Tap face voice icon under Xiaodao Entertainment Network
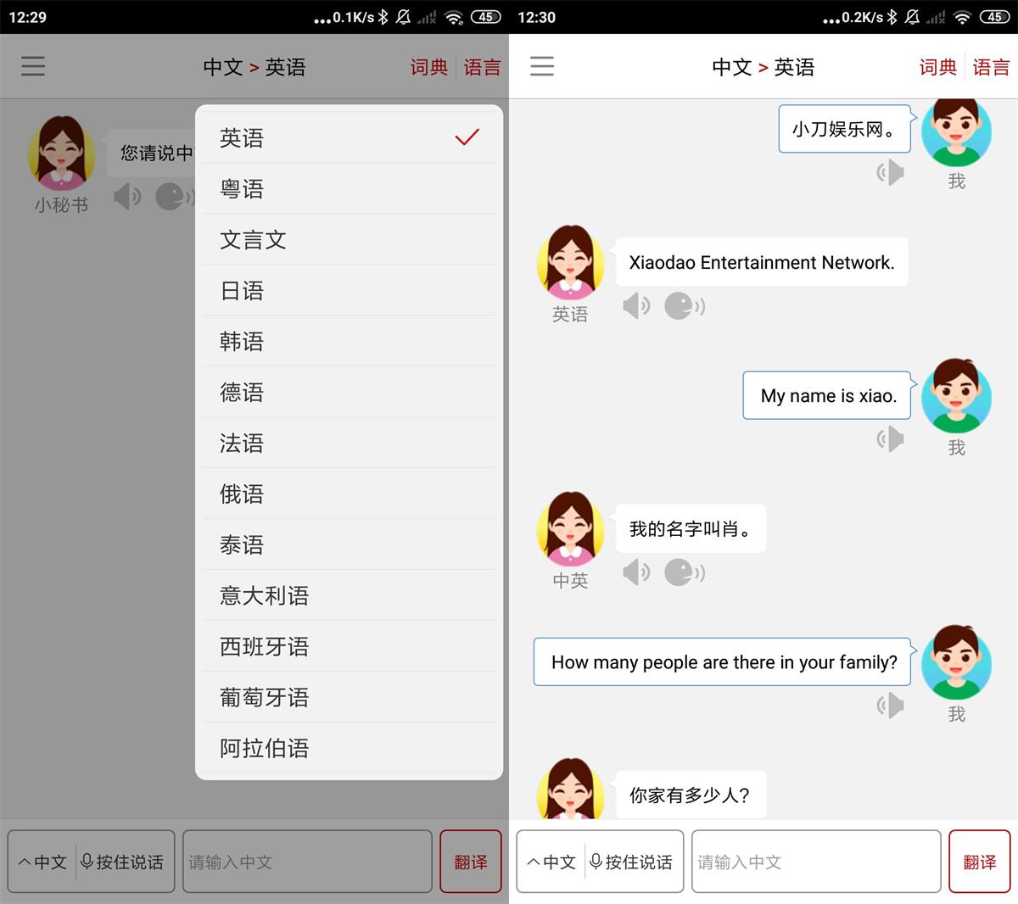The height and width of the screenshot is (904, 1018). 684,305
